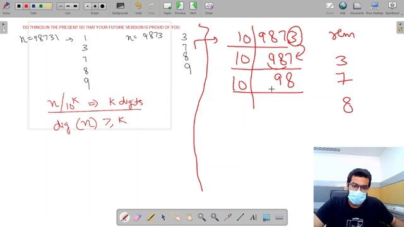Select the Zoom in magnifier
This screenshot has height=227, width=404.
coord(202,218)
